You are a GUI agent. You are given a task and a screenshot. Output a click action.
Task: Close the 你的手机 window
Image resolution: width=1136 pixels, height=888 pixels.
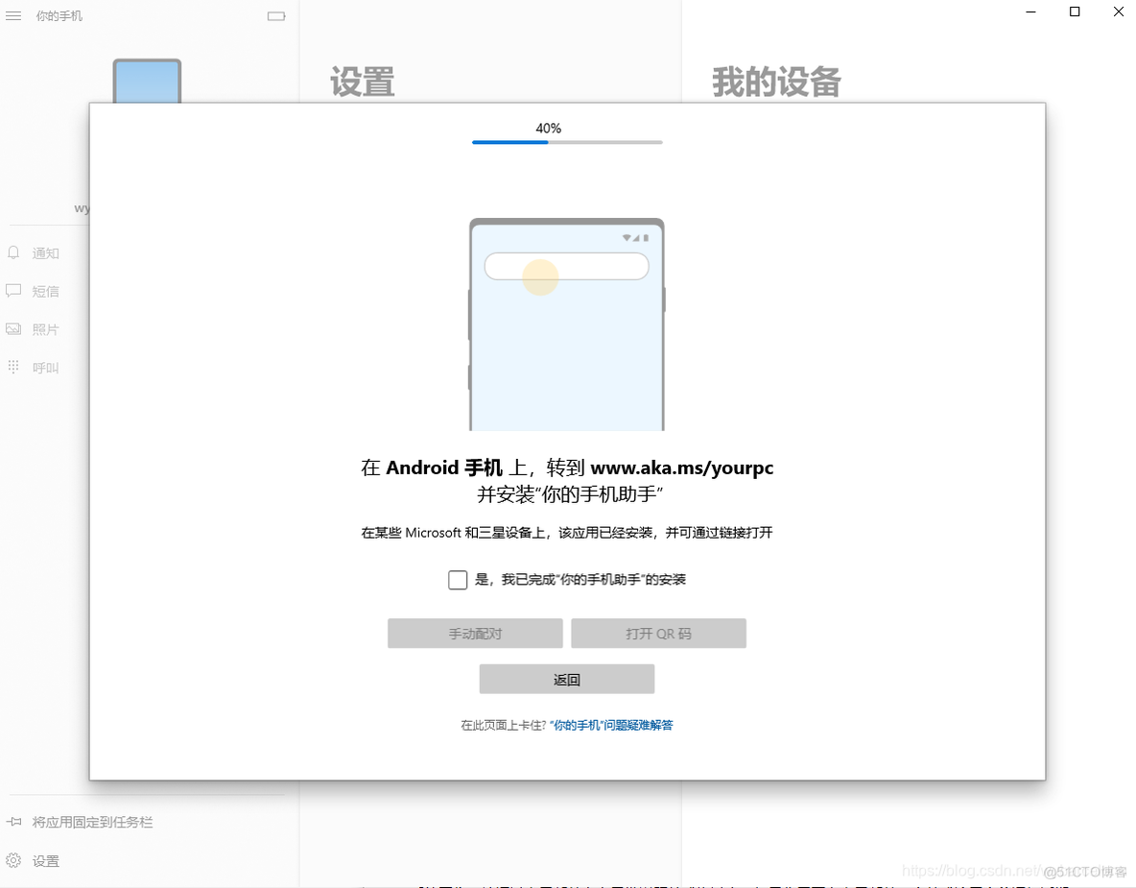click(1118, 12)
